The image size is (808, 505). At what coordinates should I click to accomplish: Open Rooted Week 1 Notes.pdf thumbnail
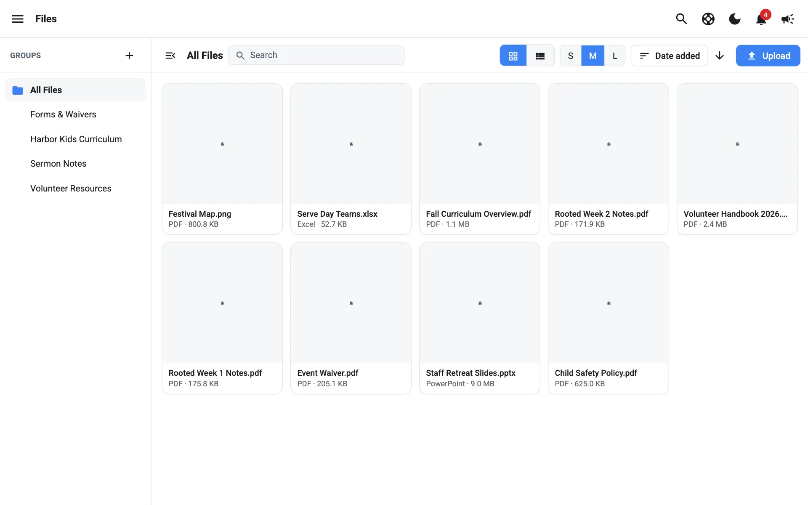point(222,303)
